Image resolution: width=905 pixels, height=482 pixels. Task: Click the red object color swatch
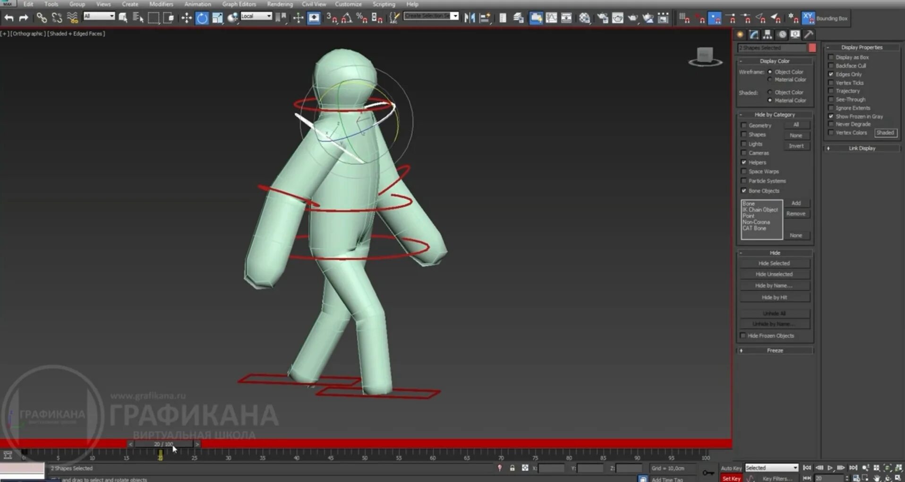coord(812,48)
